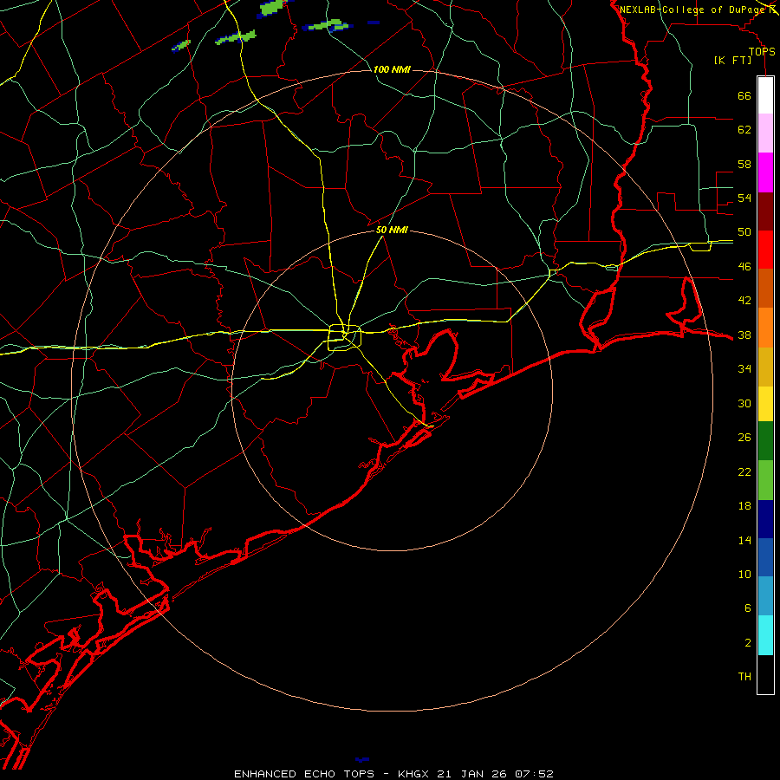Click the magenta legend swatch
This screenshot has height=780, width=780.
[x=765, y=172]
